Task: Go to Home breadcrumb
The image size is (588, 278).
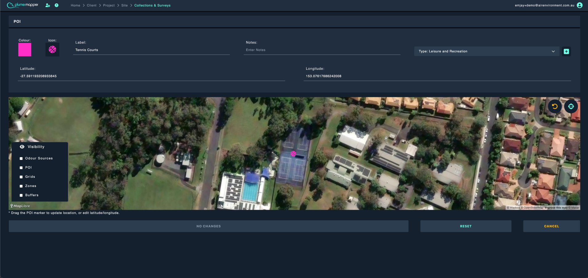Action: coord(75,5)
